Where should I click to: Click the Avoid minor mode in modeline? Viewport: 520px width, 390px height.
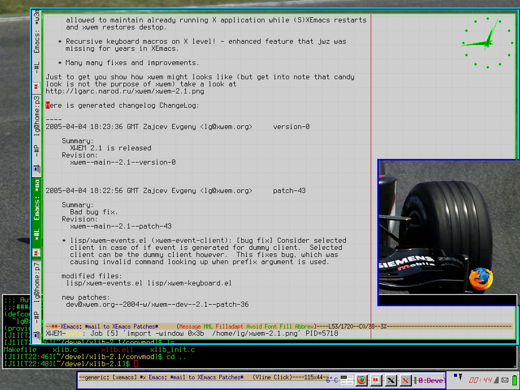[x=254, y=327]
